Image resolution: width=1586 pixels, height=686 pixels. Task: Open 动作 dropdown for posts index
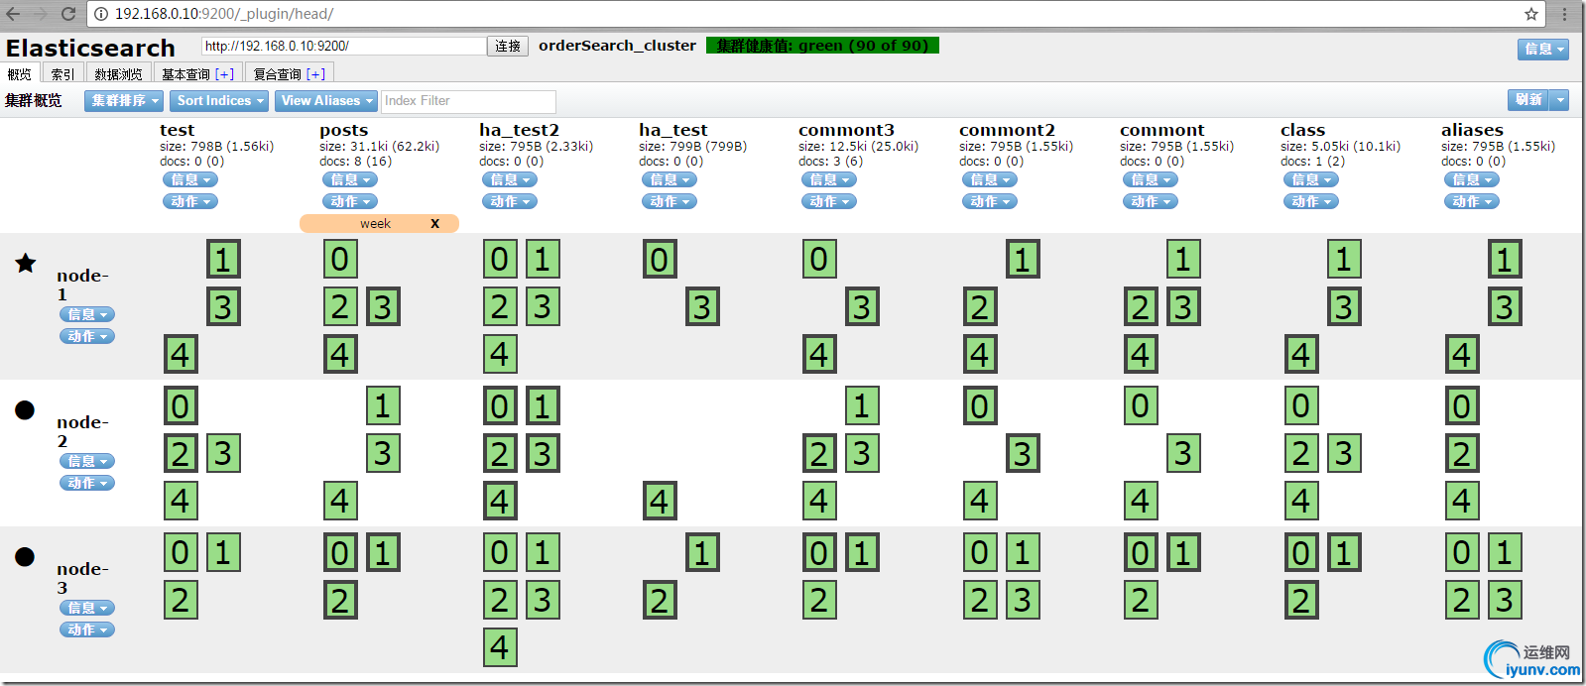tap(350, 201)
